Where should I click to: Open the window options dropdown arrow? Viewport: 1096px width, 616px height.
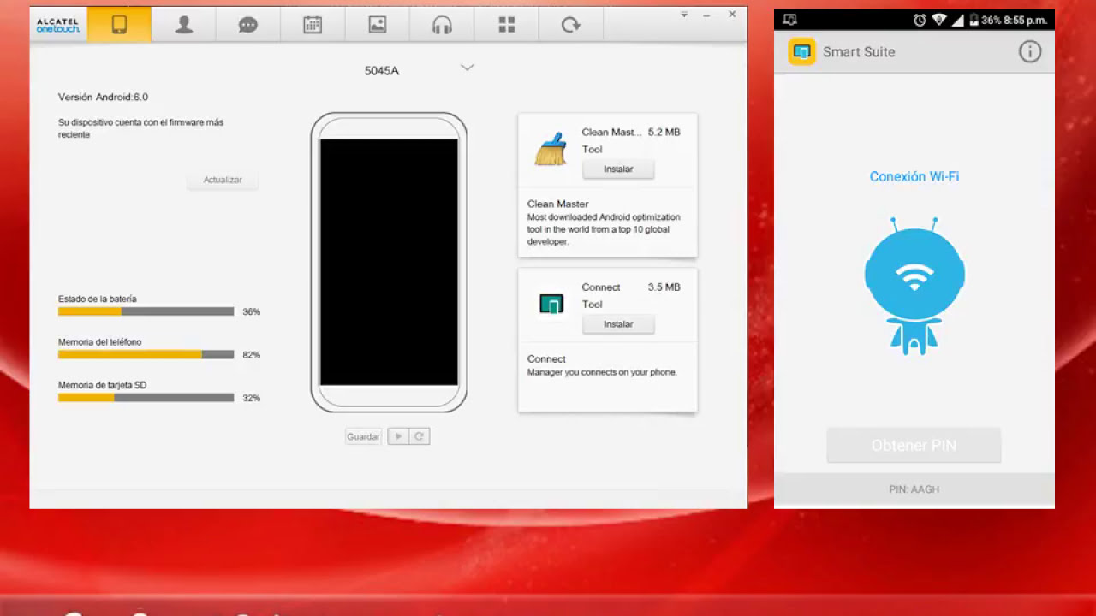(685, 14)
